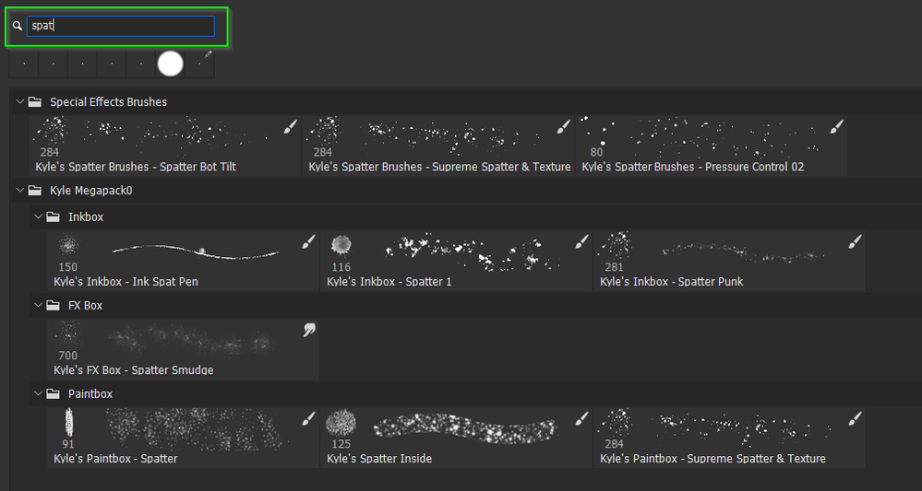The height and width of the screenshot is (491, 922).
Task: Collapse the Paintbox subfolder
Action: coord(38,393)
